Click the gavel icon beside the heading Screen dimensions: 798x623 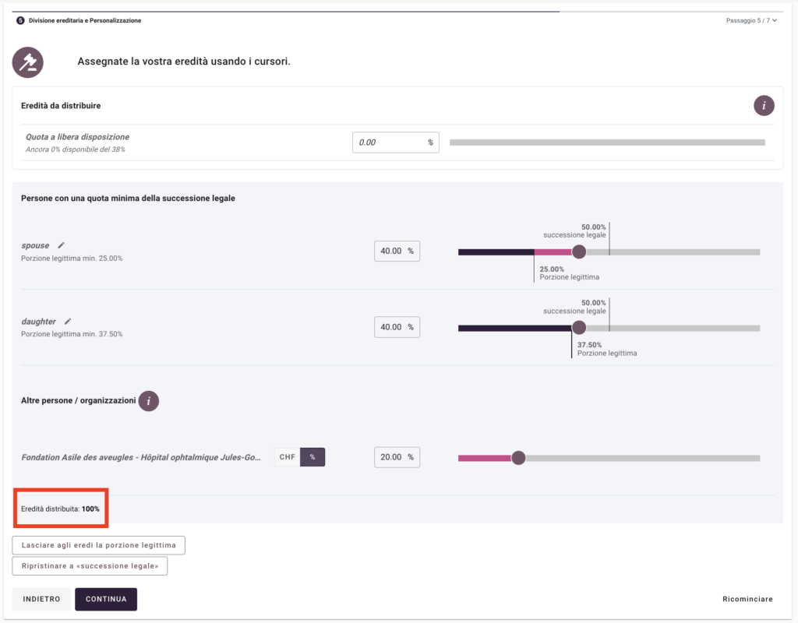(x=28, y=62)
